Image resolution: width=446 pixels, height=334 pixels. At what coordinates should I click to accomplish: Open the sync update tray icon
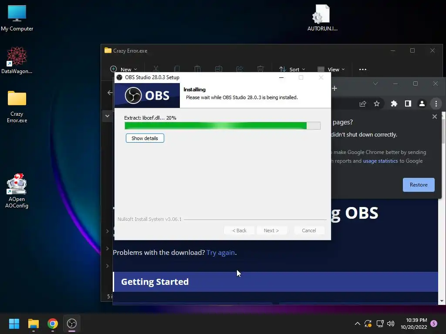(x=368, y=324)
